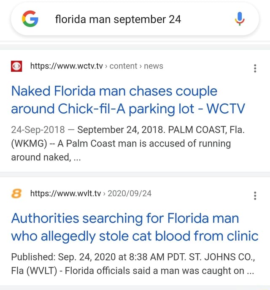Open 'Authorities searching for Florida man' headline
The height and width of the screenshot is (290, 270).
(x=125, y=218)
